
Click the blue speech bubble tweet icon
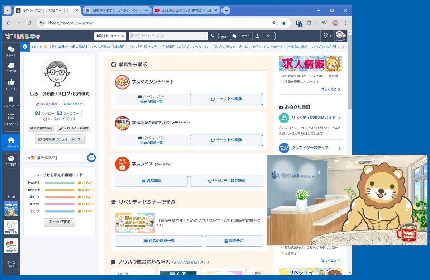click(91, 158)
